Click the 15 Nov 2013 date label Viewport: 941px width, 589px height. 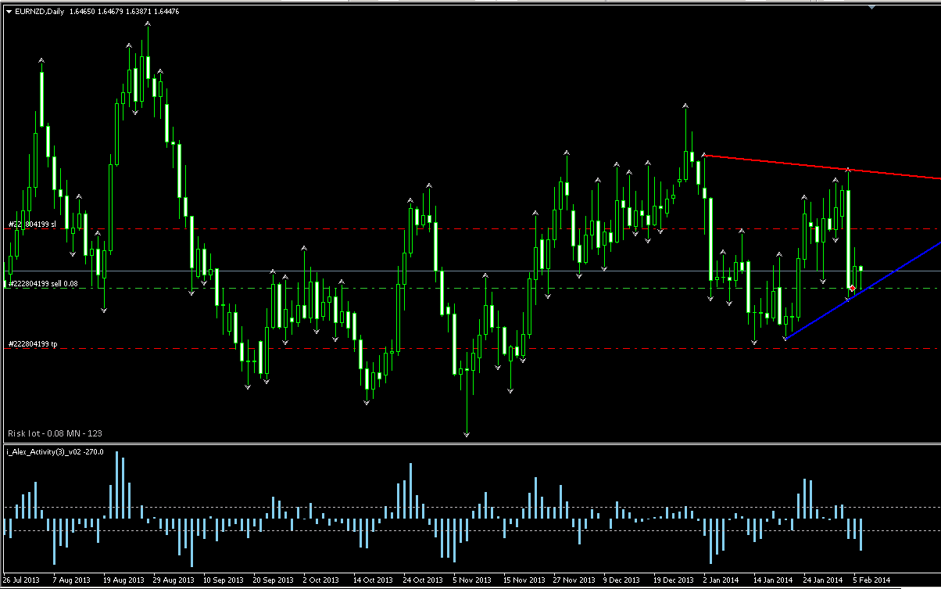point(523,580)
